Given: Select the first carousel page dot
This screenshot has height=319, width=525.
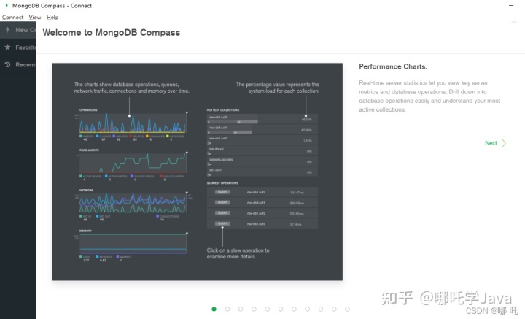Looking at the screenshot, I should (214, 309).
